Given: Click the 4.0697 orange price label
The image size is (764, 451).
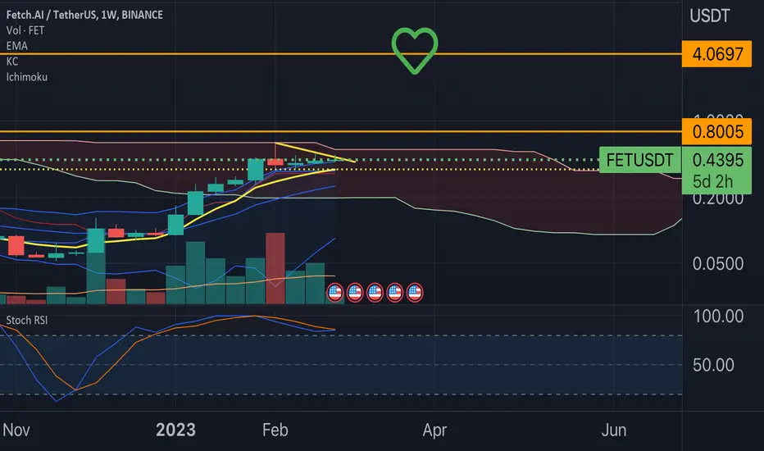Looking at the screenshot, I should (716, 53).
